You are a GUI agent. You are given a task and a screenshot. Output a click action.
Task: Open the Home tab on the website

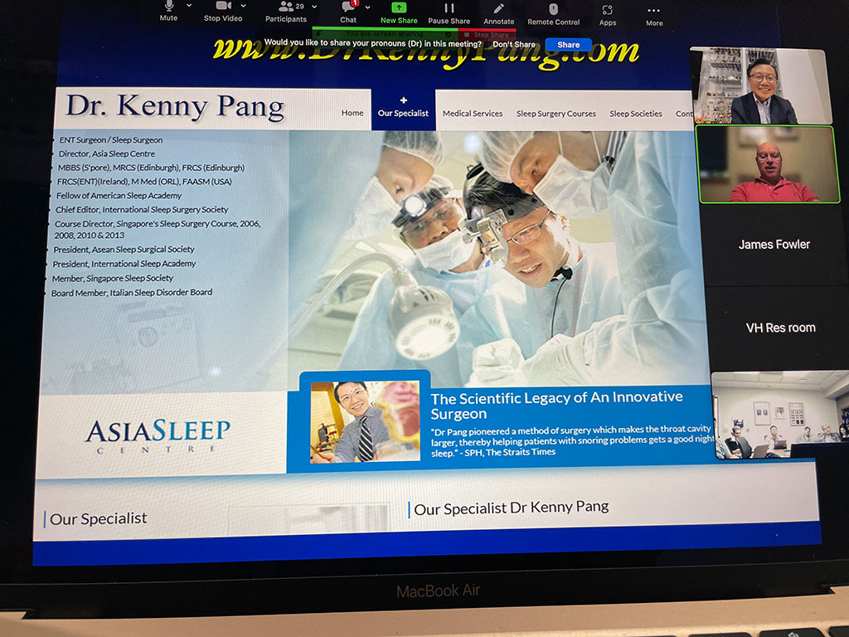pyautogui.click(x=352, y=113)
